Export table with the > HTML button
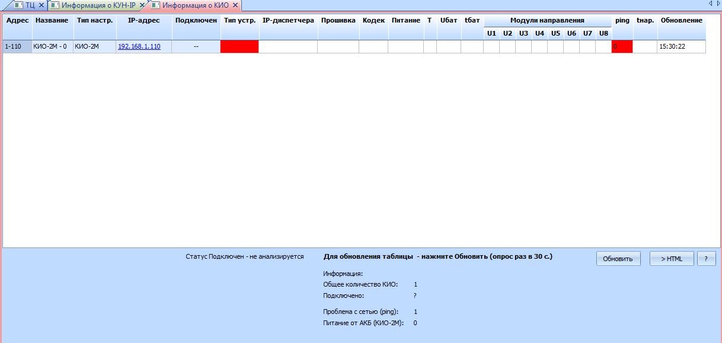Screen dimensions: 722x343 [671, 259]
